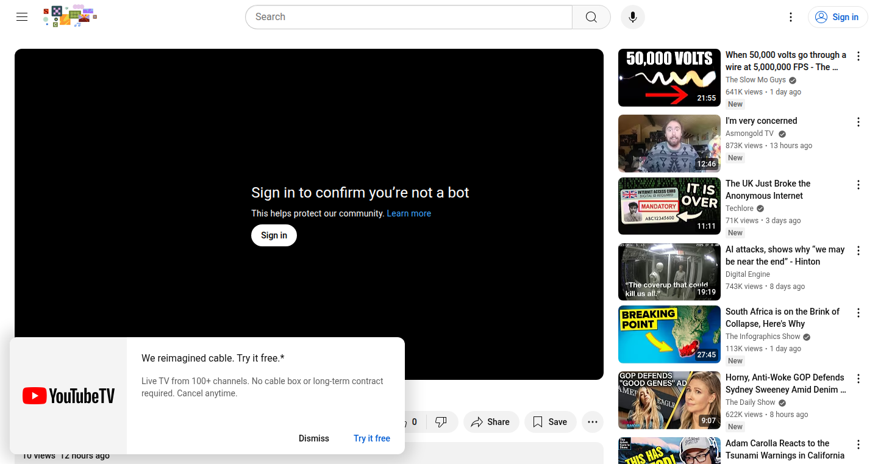
Task: Click the YouTubeTV logo in promo
Action: (68, 396)
